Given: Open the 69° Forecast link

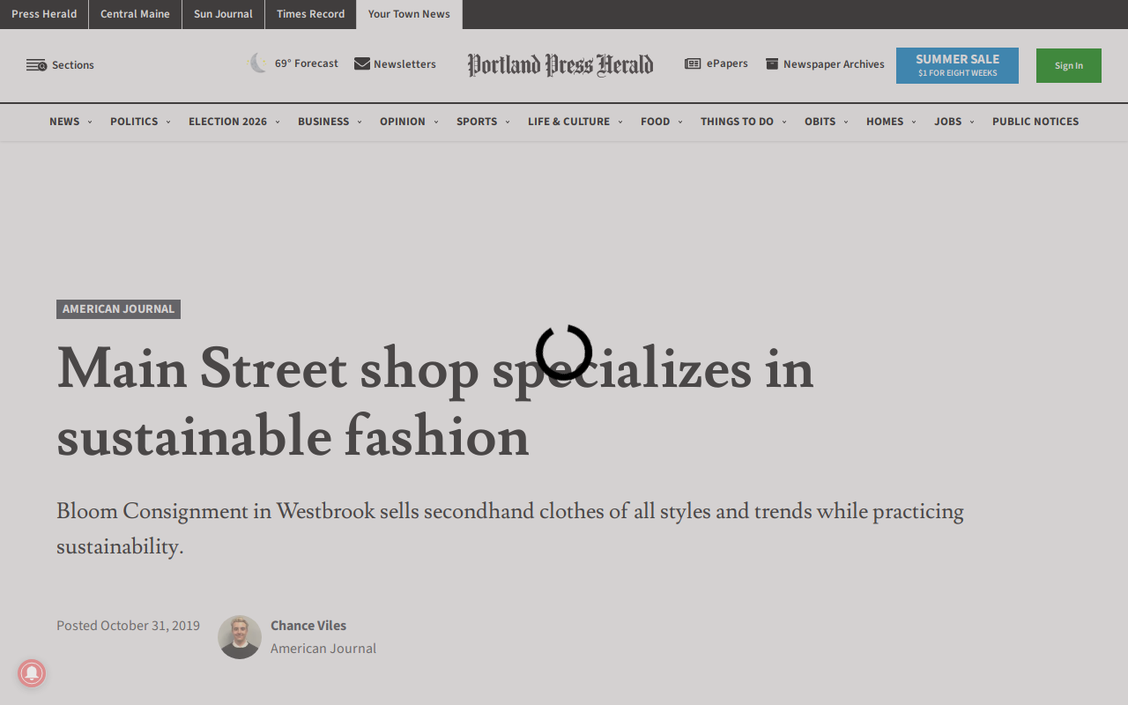Looking at the screenshot, I should pos(306,63).
